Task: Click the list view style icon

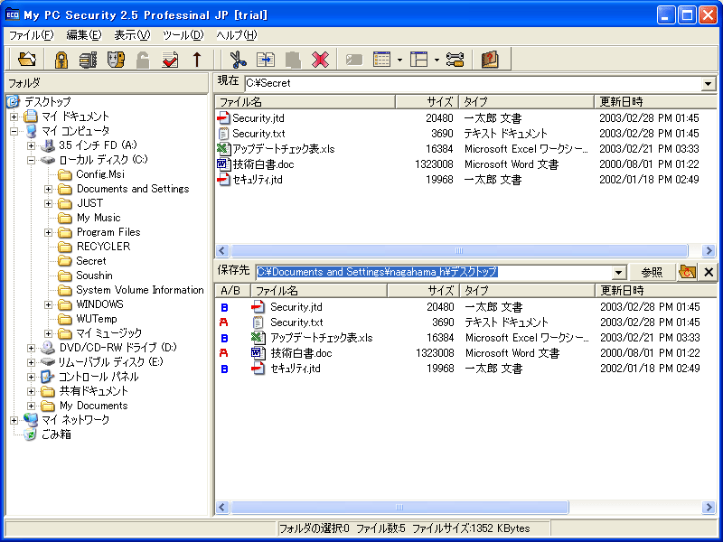Action: click(x=381, y=60)
